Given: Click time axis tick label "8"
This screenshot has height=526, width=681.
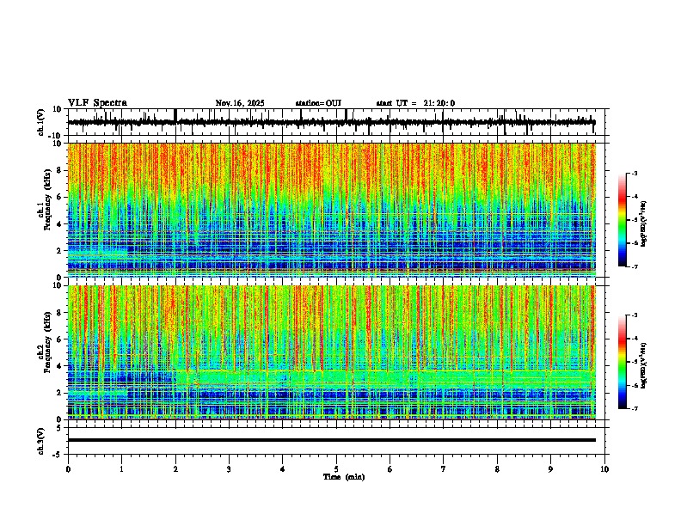Looking at the screenshot, I should 497,469.
